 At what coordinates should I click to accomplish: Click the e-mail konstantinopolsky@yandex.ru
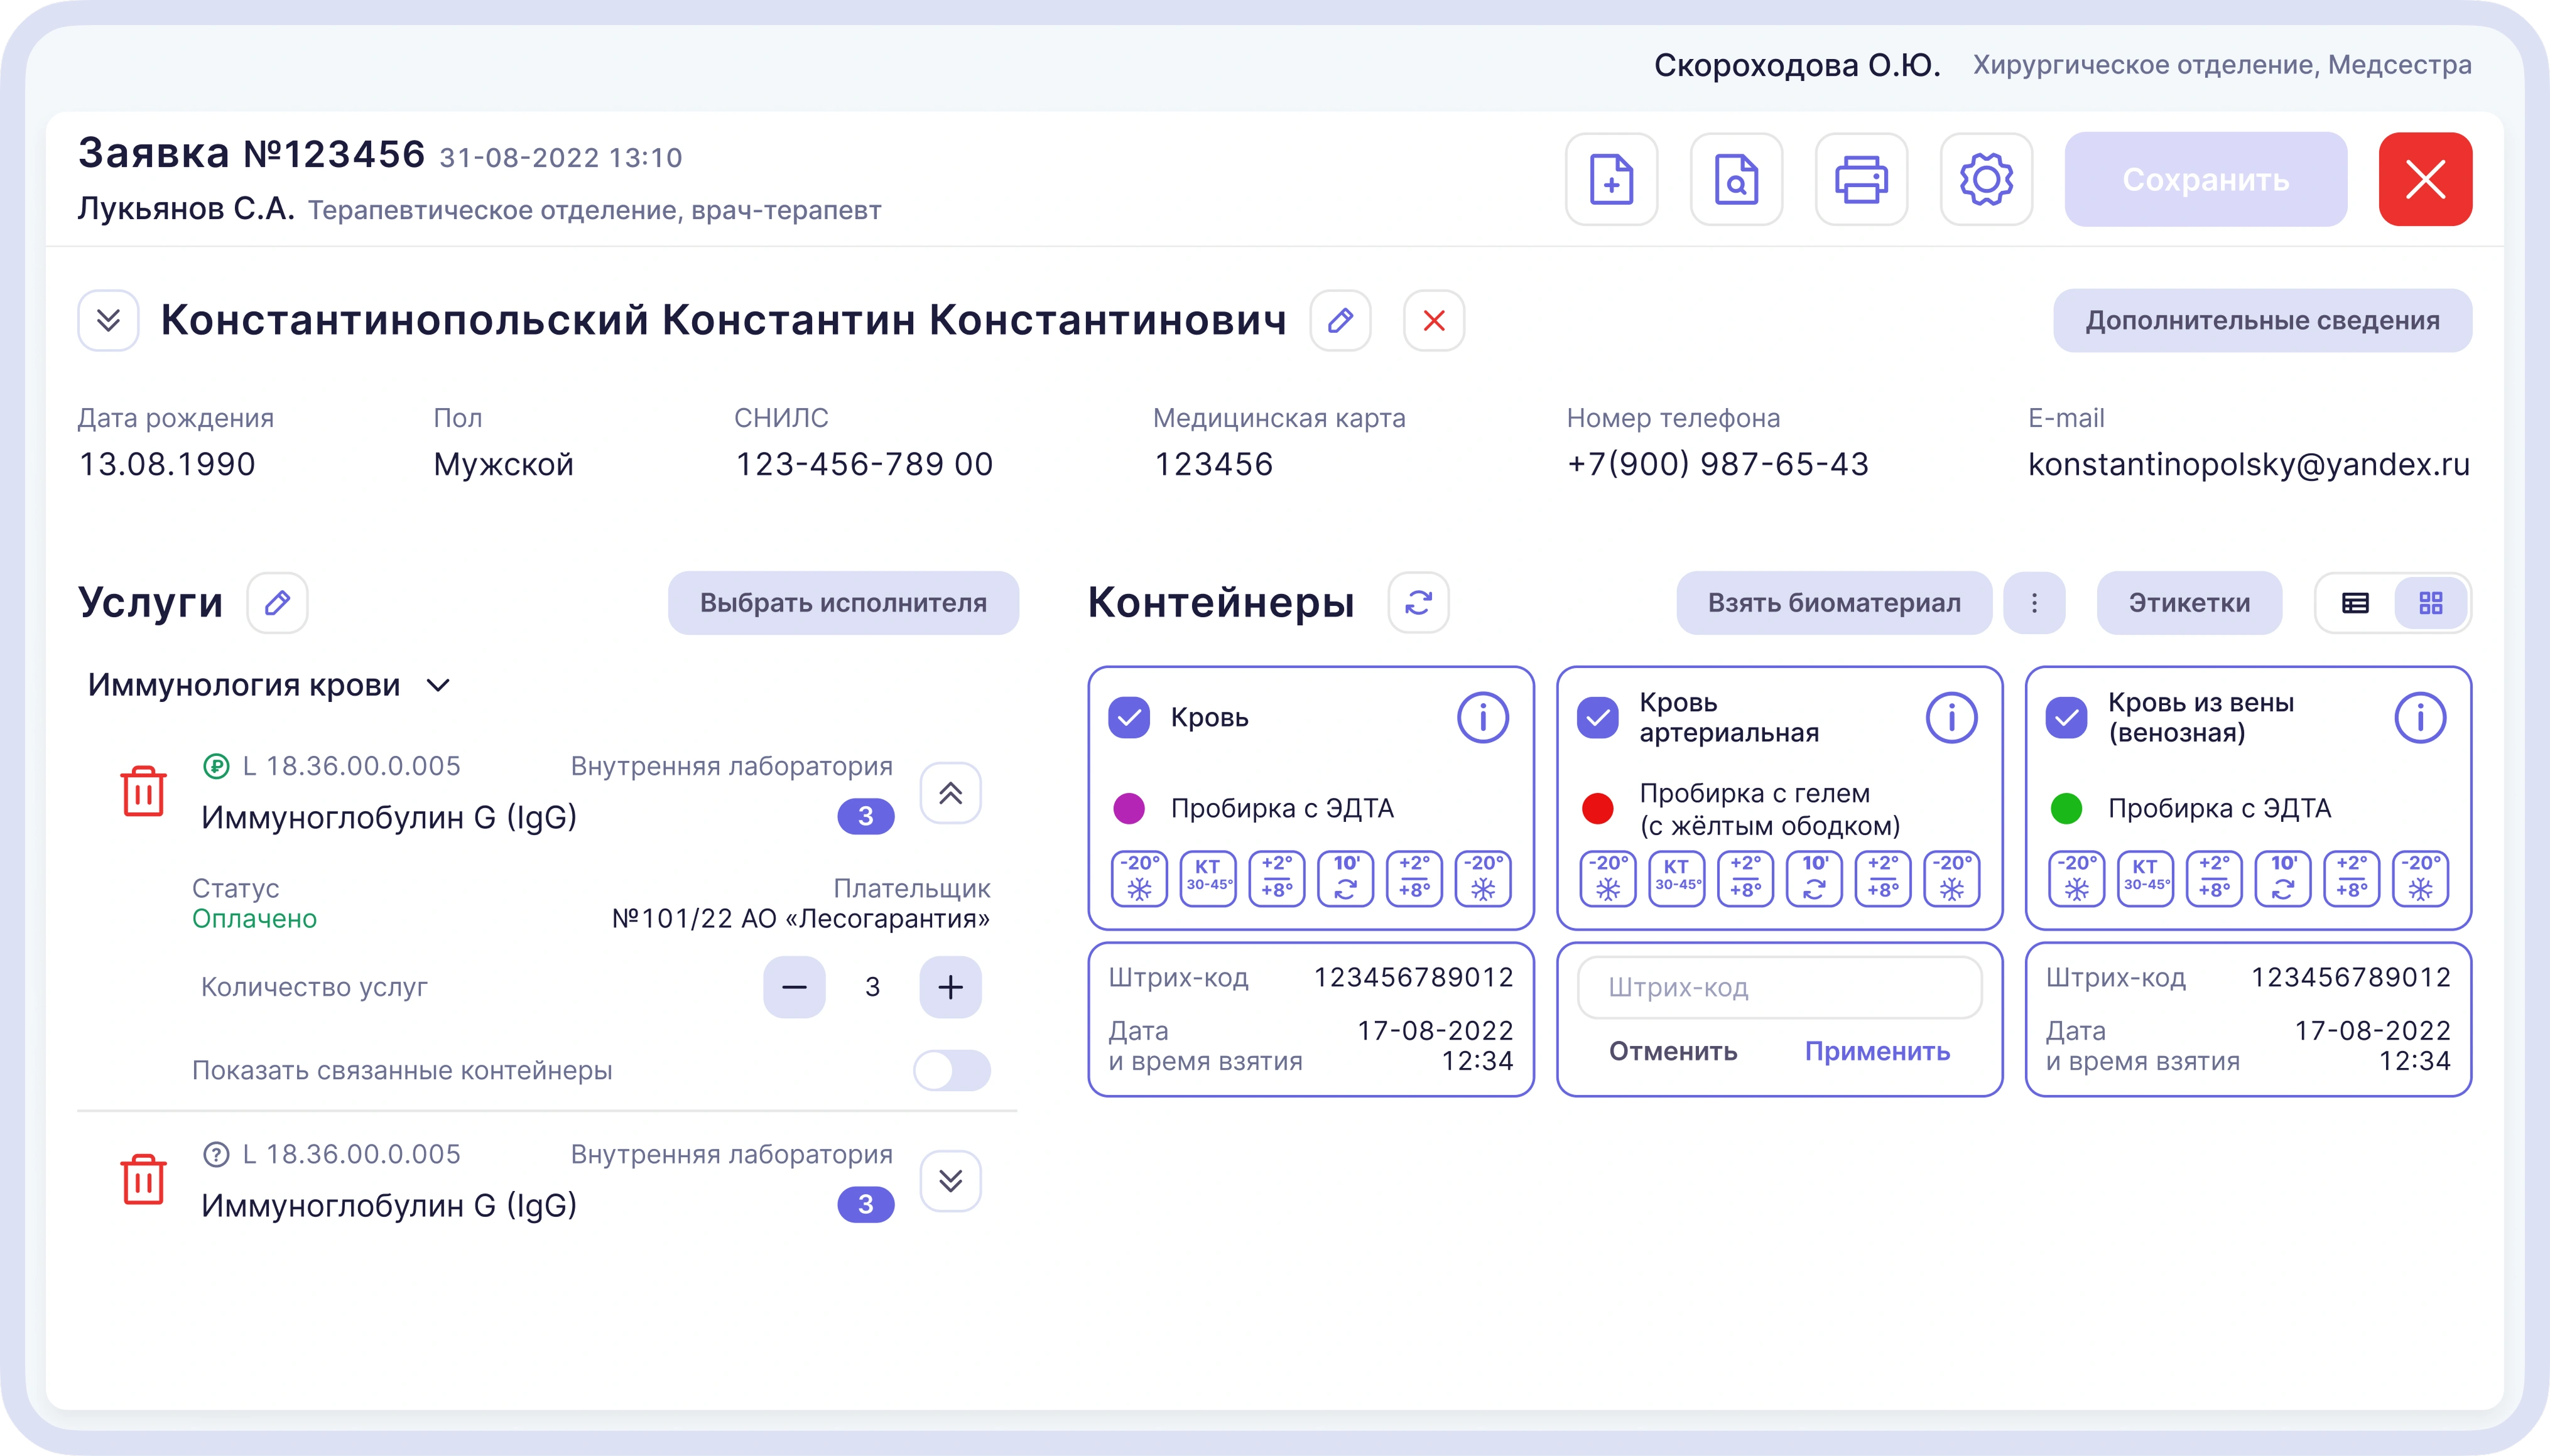coord(2249,464)
